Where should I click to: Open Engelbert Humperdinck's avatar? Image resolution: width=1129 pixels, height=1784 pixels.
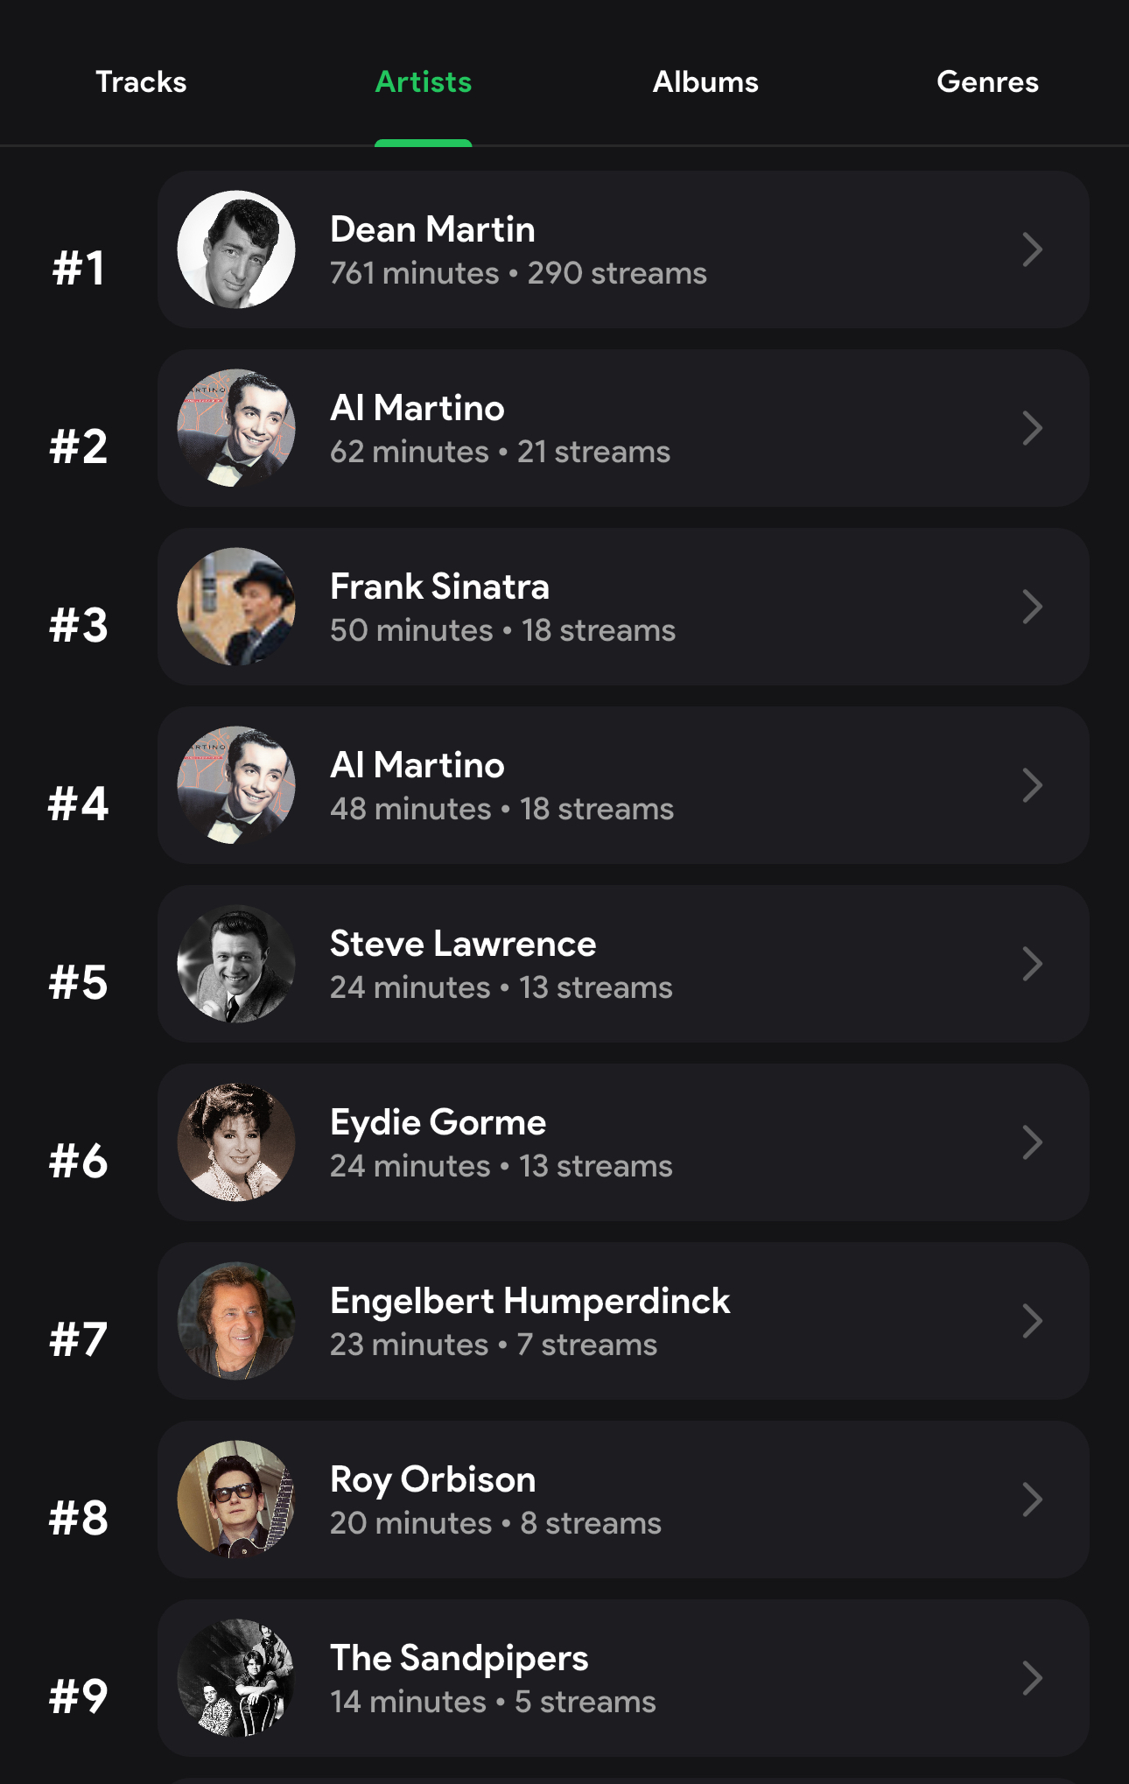point(236,1321)
